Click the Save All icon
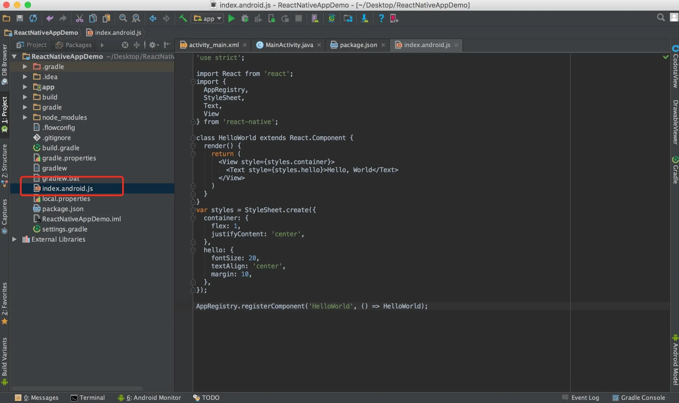This screenshot has width=679, height=403. [x=20, y=18]
